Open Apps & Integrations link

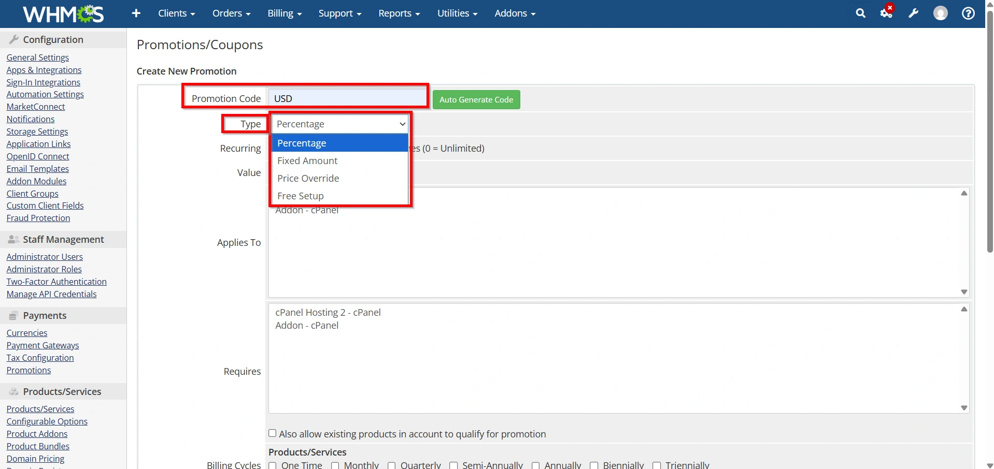44,70
